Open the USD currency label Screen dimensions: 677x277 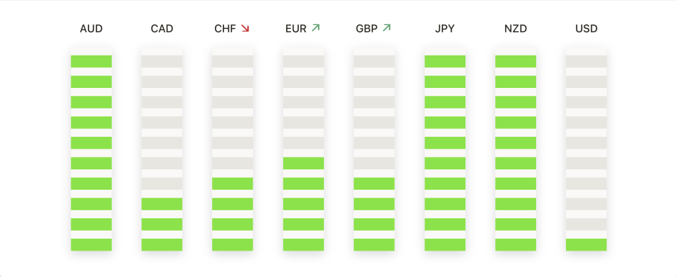coord(586,29)
